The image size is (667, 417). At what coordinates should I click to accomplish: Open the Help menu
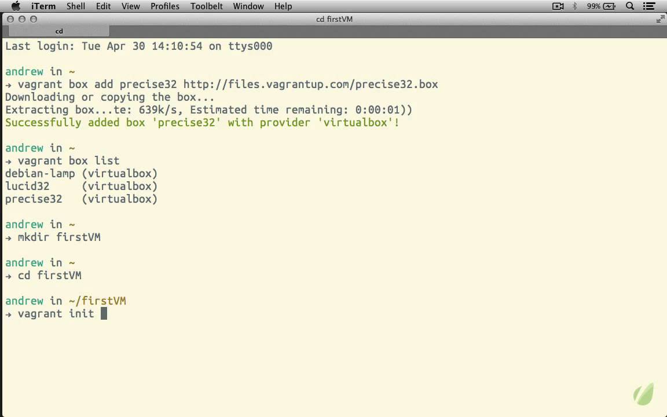point(283,6)
